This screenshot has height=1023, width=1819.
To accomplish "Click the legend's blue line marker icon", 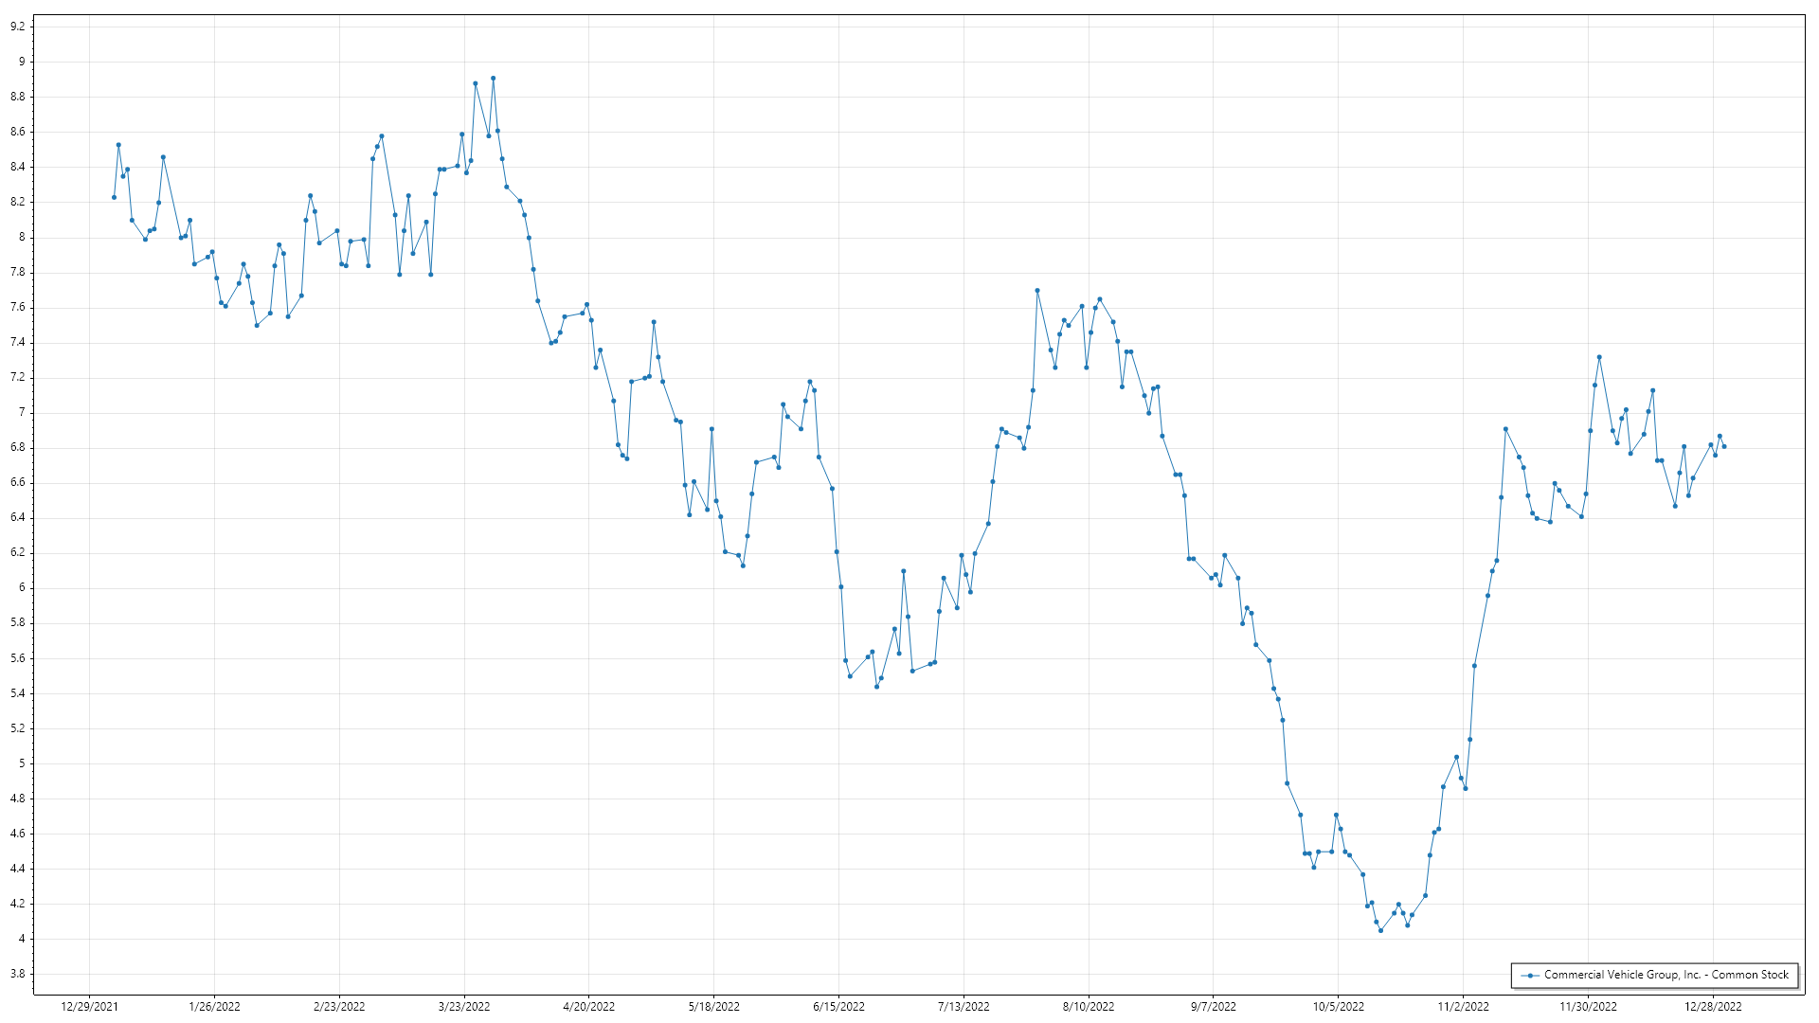I will 1529,975.
